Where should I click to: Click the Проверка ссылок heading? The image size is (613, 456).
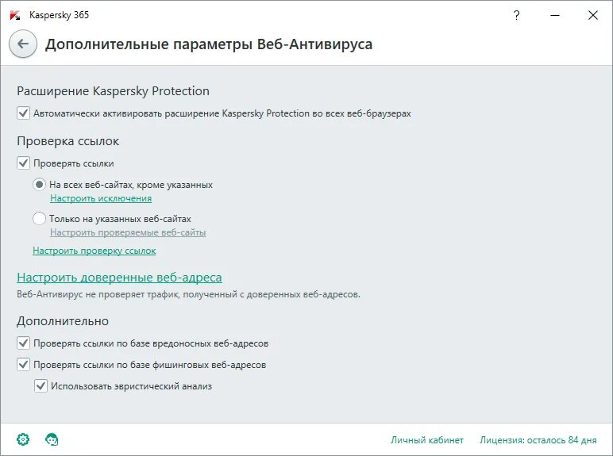coord(68,141)
